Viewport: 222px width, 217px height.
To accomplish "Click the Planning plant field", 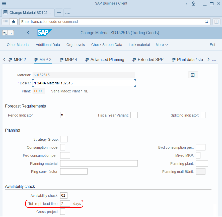I will coord(202,164).
